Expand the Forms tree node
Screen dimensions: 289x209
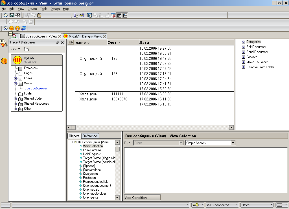[16, 78]
